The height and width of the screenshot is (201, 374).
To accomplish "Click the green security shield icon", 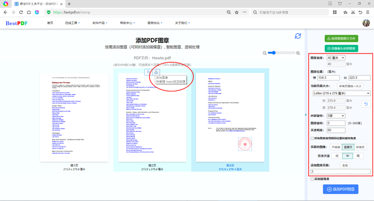I will click(49, 12).
